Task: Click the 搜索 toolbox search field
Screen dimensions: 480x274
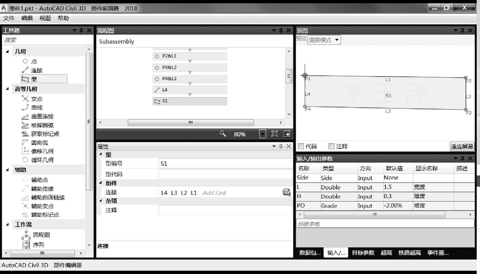Action: click(47, 40)
